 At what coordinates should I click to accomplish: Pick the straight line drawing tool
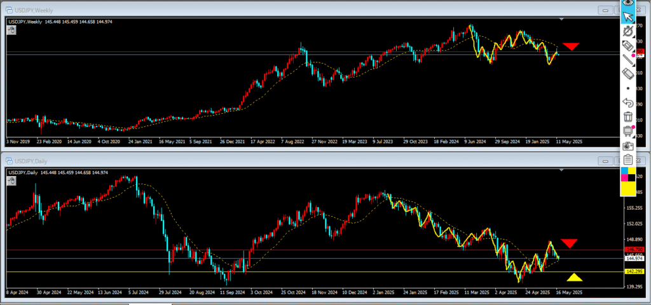(x=628, y=60)
